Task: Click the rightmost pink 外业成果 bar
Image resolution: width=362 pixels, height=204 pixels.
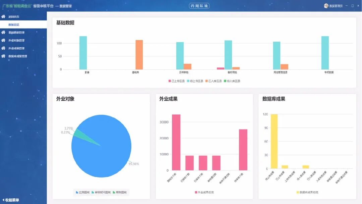Action: pyautogui.click(x=243, y=150)
